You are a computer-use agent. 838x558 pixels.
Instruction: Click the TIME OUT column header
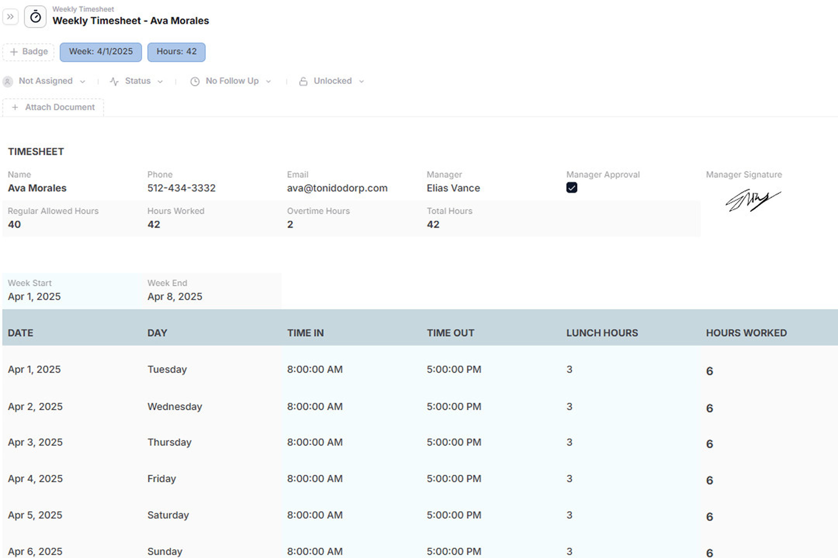[x=450, y=333]
